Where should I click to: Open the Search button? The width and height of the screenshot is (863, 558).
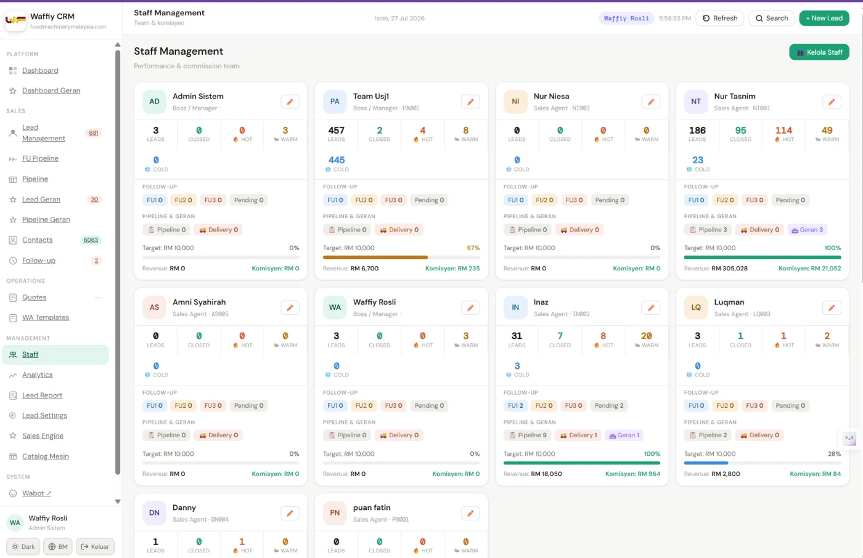(772, 18)
